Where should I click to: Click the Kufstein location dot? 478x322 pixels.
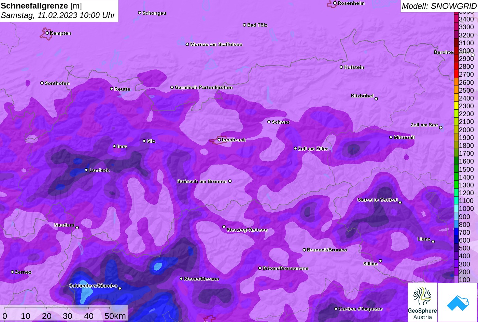pos(341,67)
